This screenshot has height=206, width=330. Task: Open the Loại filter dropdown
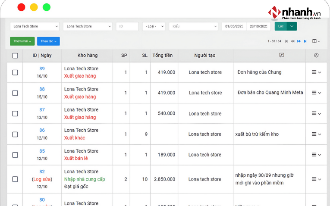[x=154, y=26]
